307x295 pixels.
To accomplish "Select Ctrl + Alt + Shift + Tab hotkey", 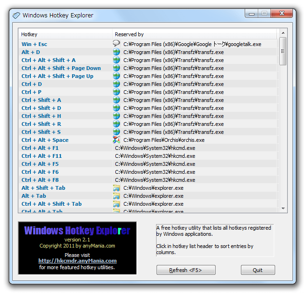I will pos(52,204).
